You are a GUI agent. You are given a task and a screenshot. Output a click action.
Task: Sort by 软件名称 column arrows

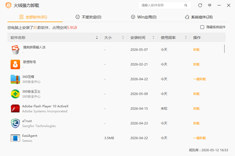point(97,37)
